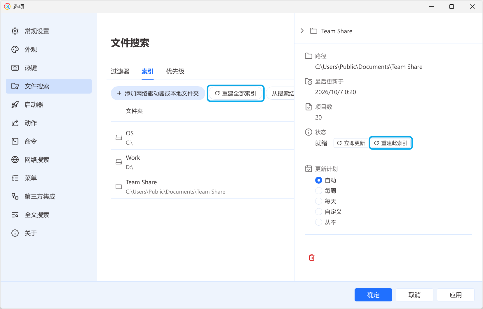The height and width of the screenshot is (309, 483).
Task: Click the Team Share folder icon in list
Action: [x=119, y=186]
